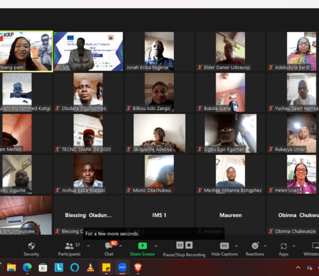Open Microsoft Edge from the taskbar
The height and width of the screenshot is (276, 319).
[27, 268]
